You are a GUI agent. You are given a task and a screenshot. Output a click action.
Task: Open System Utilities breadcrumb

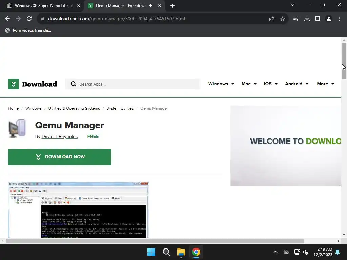click(120, 108)
